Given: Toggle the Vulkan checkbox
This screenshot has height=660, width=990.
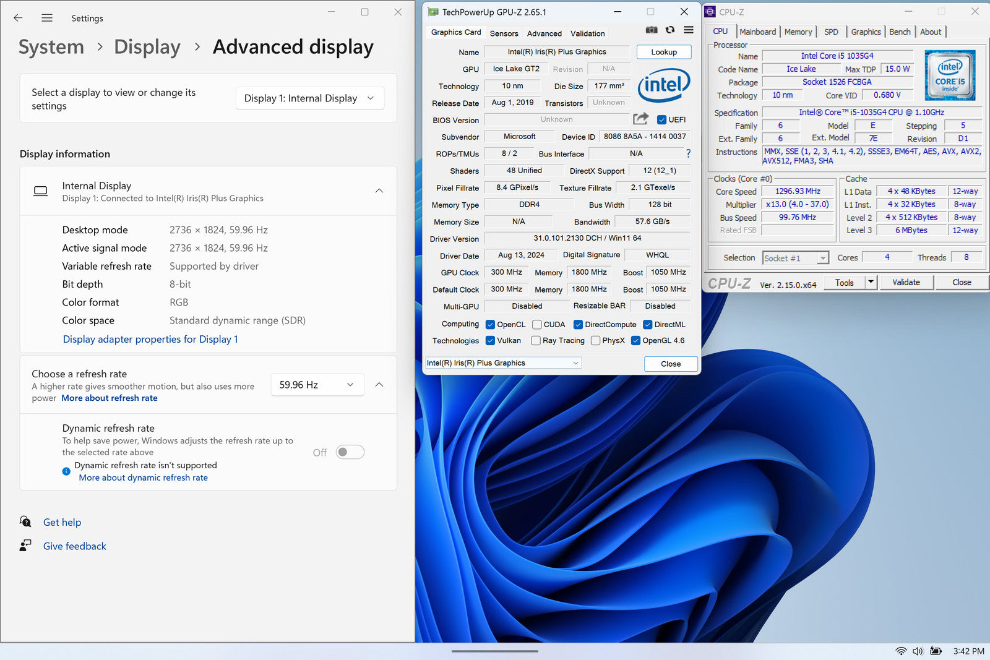Looking at the screenshot, I should point(490,340).
